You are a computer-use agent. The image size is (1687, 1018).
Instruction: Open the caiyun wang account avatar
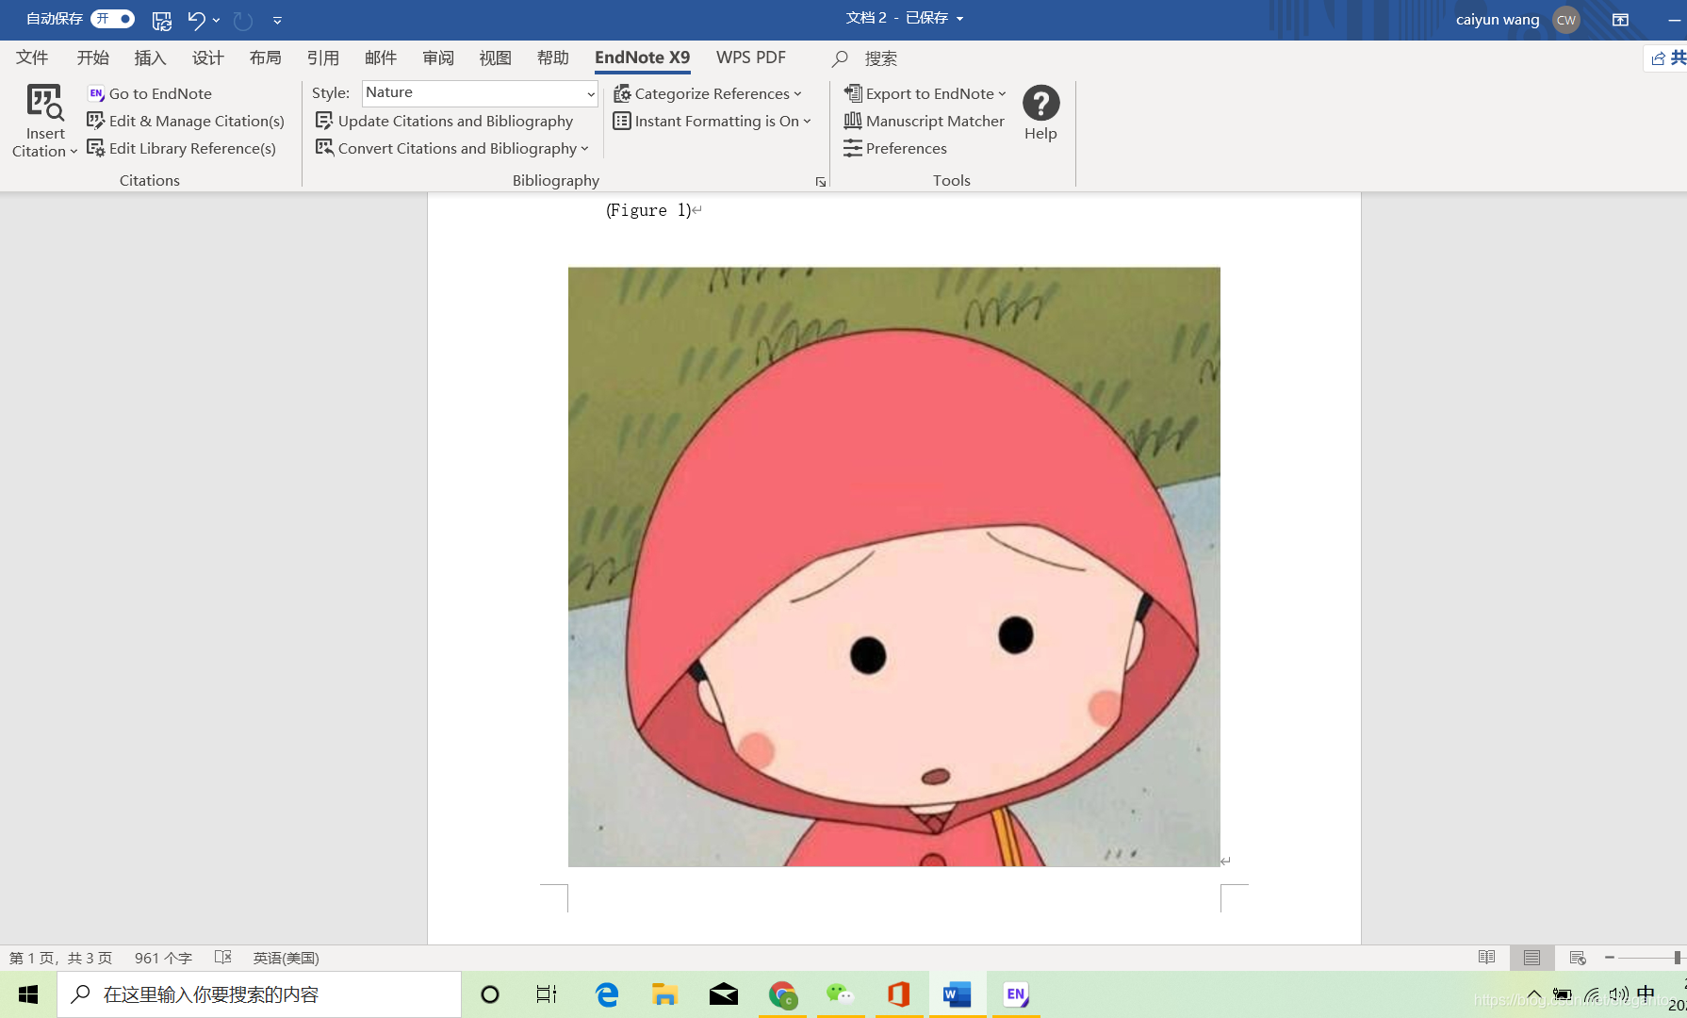click(x=1566, y=20)
